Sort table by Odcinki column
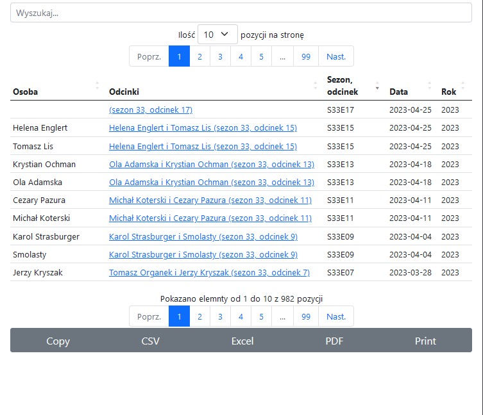 (x=212, y=92)
